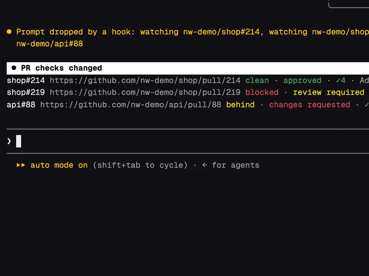369x276 pixels.
Task: Open the shop pull 214 GitHub link
Action: (145, 80)
